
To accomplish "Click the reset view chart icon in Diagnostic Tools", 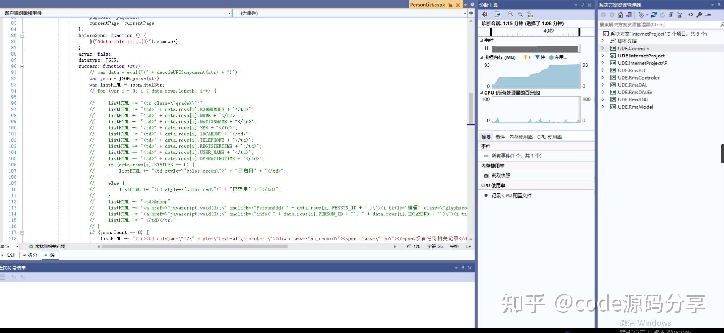I will point(530,15).
